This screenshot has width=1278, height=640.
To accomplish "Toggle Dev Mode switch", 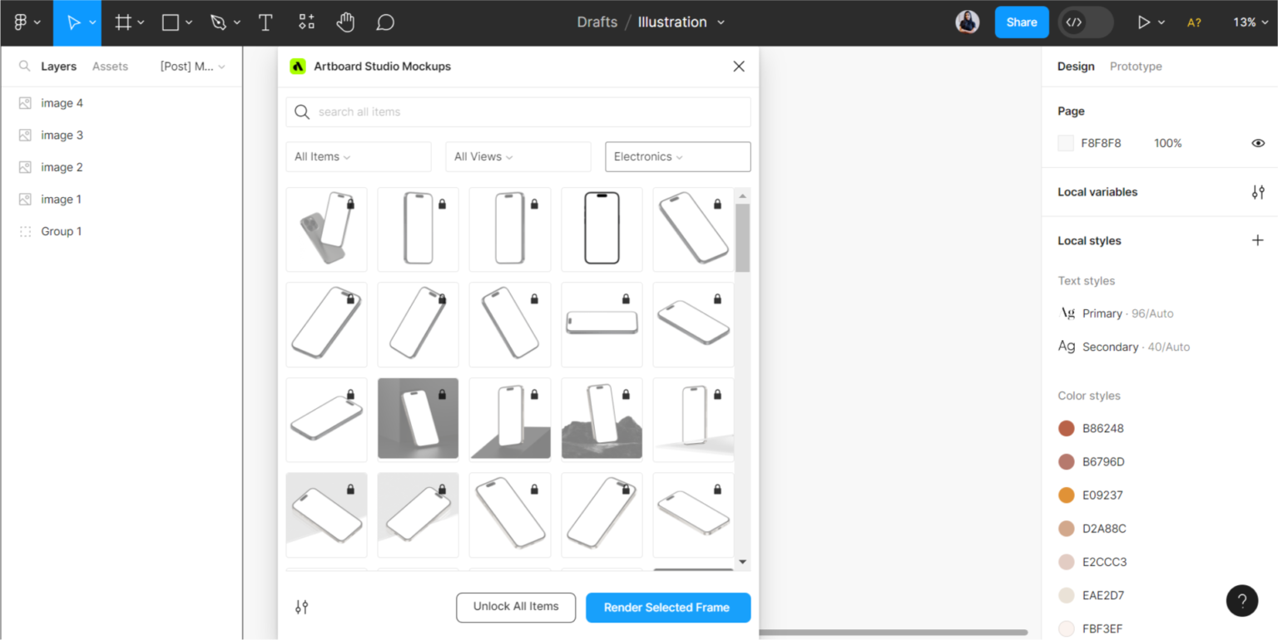I will click(1085, 22).
